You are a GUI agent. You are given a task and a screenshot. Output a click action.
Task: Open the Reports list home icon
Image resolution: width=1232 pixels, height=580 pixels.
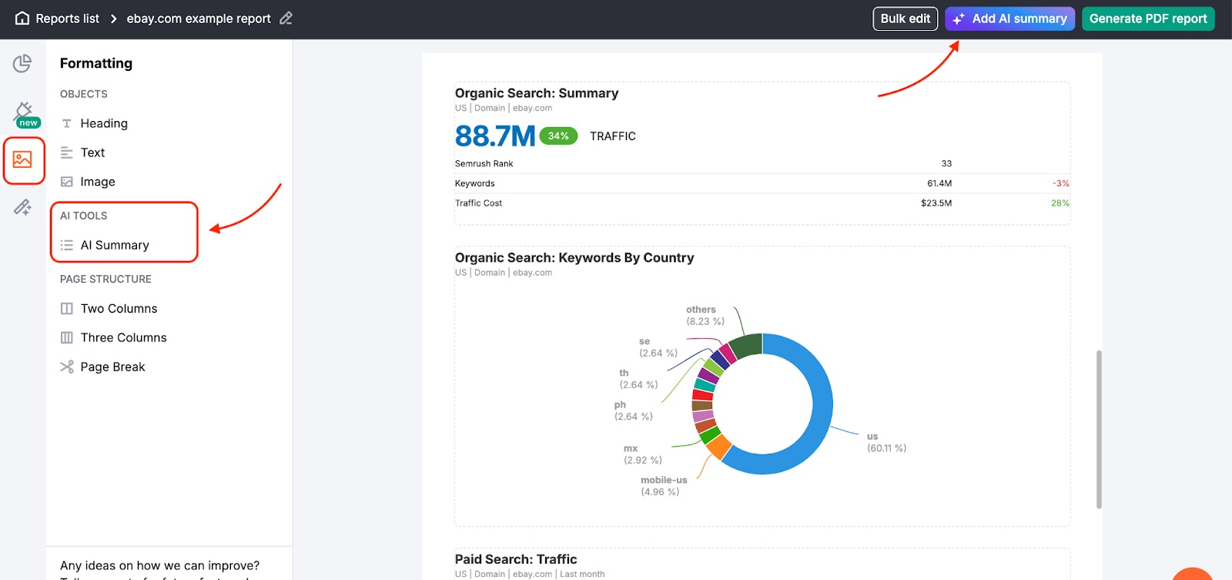(23, 18)
